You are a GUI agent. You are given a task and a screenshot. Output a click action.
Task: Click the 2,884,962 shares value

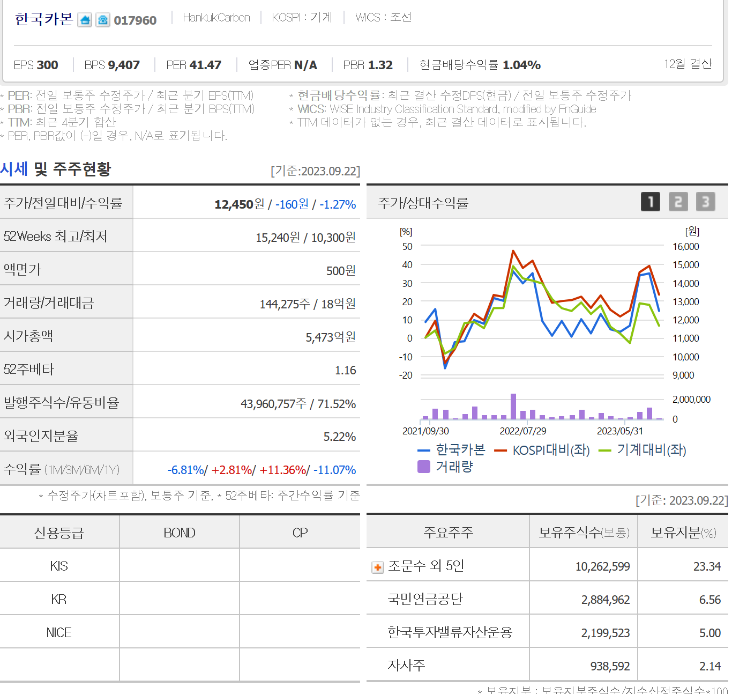[606, 600]
